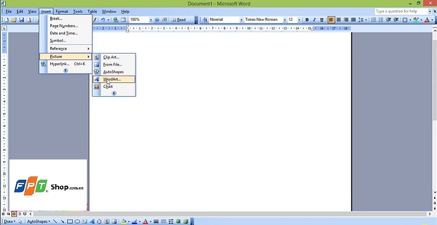Screen dimensions: 437x225
Task: Open Microsoft Word Help question icon
Action: pyautogui.click(x=157, y=20)
